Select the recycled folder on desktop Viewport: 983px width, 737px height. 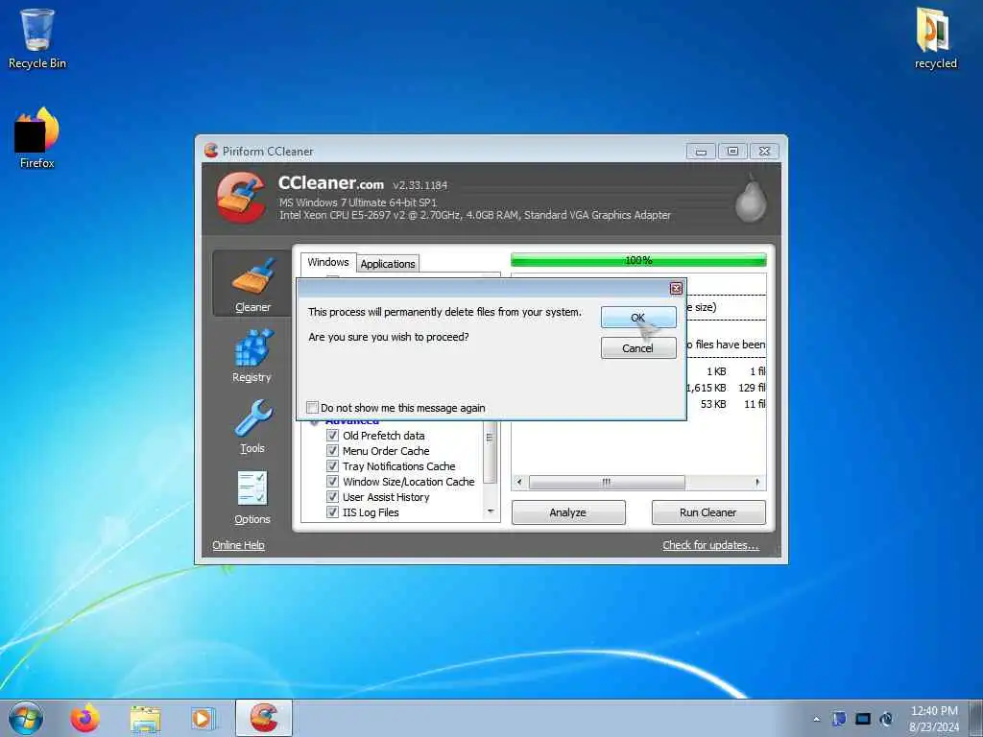point(935,38)
